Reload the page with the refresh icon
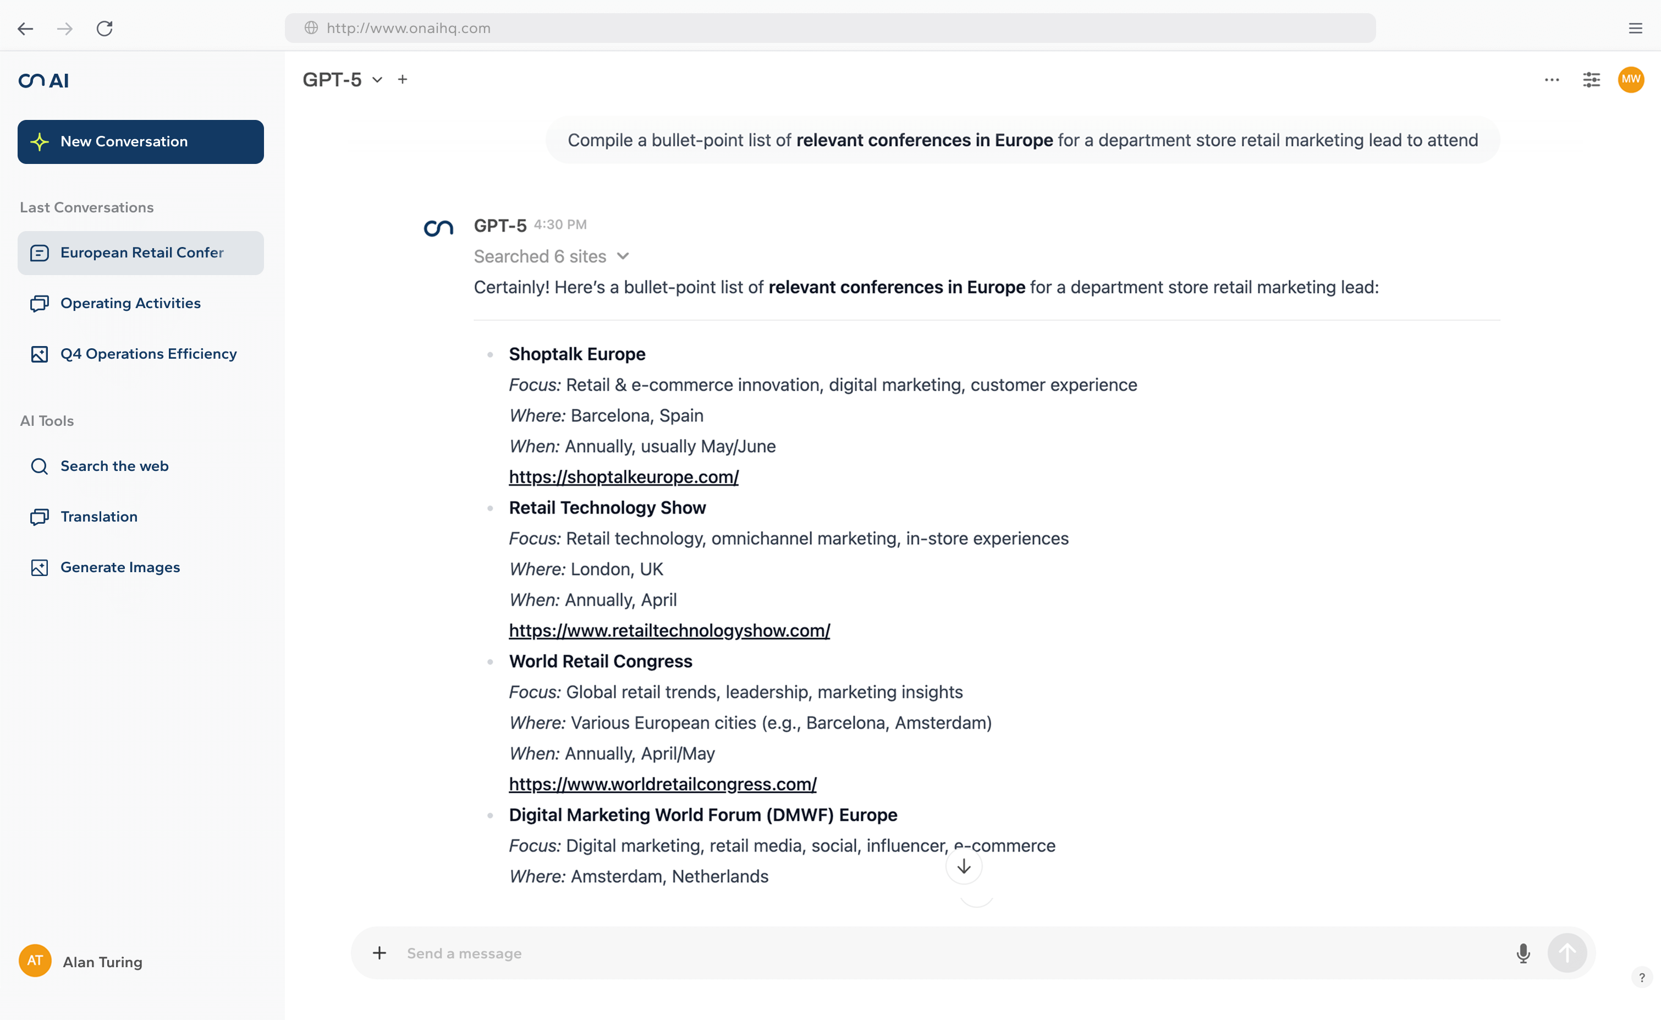This screenshot has width=1661, height=1020. [x=105, y=29]
